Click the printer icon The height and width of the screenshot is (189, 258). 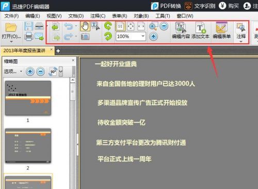tap(29, 37)
